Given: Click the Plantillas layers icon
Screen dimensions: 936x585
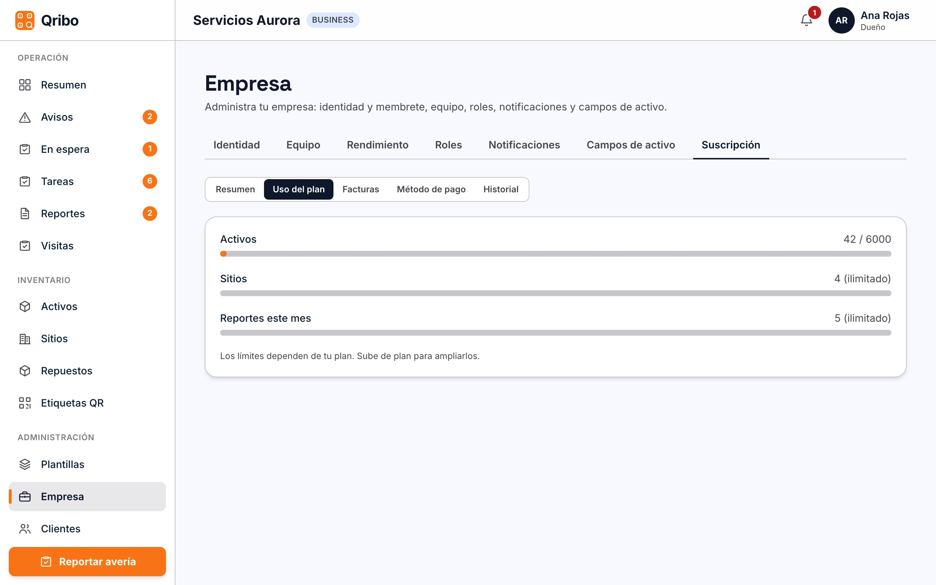Looking at the screenshot, I should click(x=25, y=464).
